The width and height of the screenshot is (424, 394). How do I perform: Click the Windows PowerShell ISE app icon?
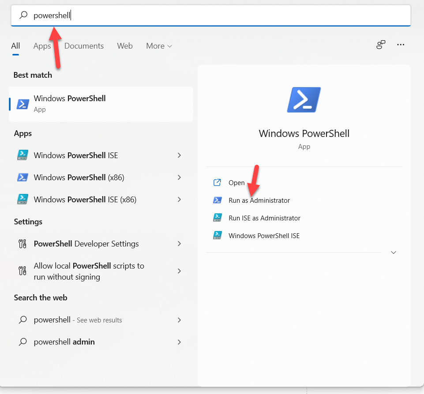[23, 155]
